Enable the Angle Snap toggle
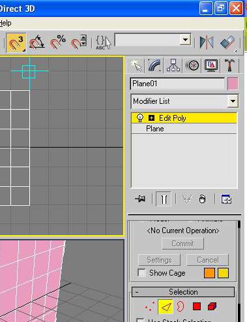Image resolution: width=247 pixels, height=322 pixels. click(36, 42)
